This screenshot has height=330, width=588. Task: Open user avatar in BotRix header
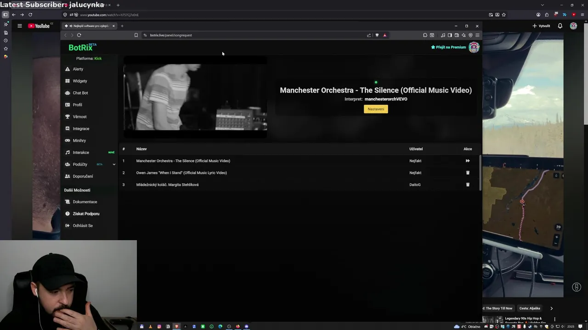click(x=474, y=47)
